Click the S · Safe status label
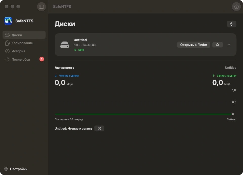The image size is (243, 175). click(x=79, y=50)
